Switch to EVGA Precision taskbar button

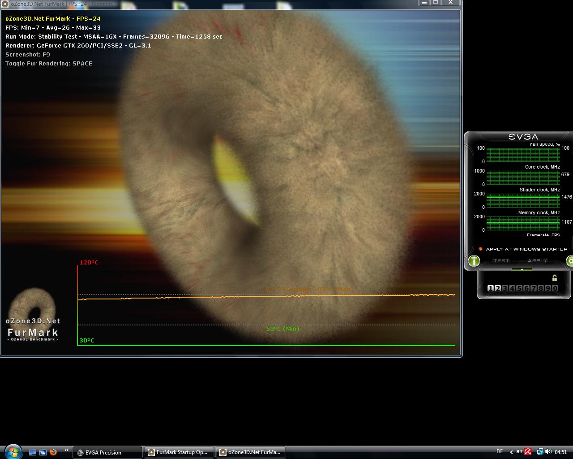(107, 452)
